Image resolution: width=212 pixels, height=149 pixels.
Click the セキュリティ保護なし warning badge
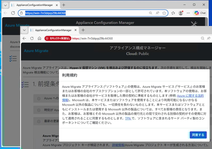click(58, 38)
